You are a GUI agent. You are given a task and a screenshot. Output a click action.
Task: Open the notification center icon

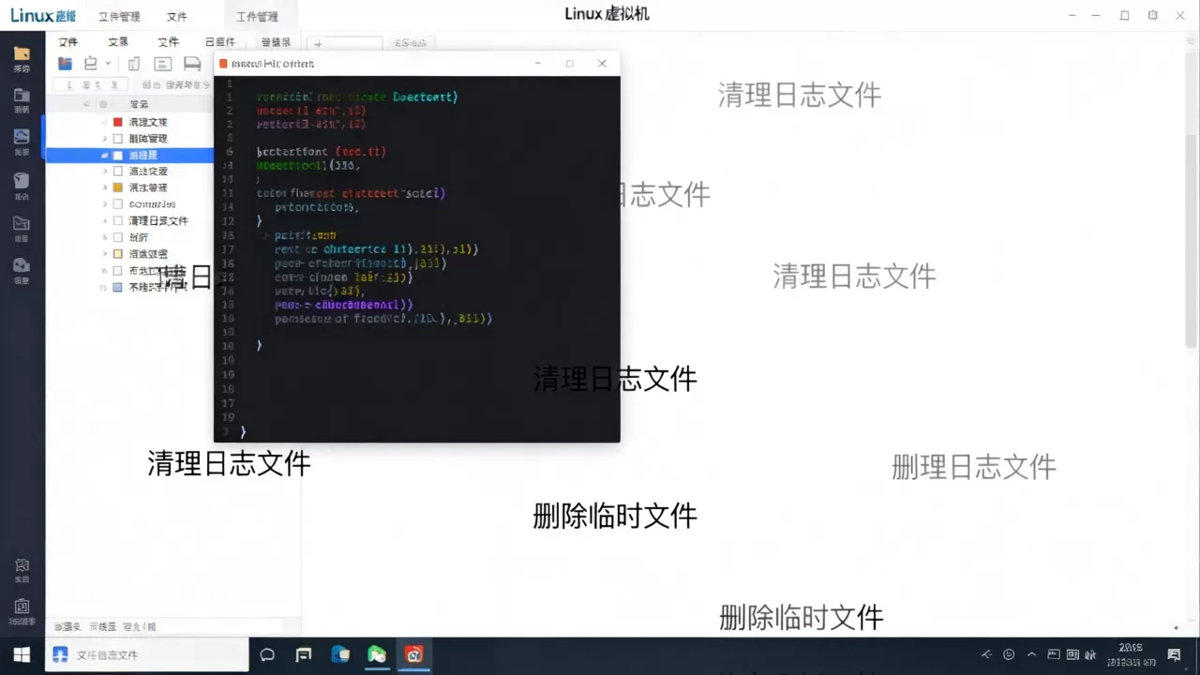[1174, 654]
